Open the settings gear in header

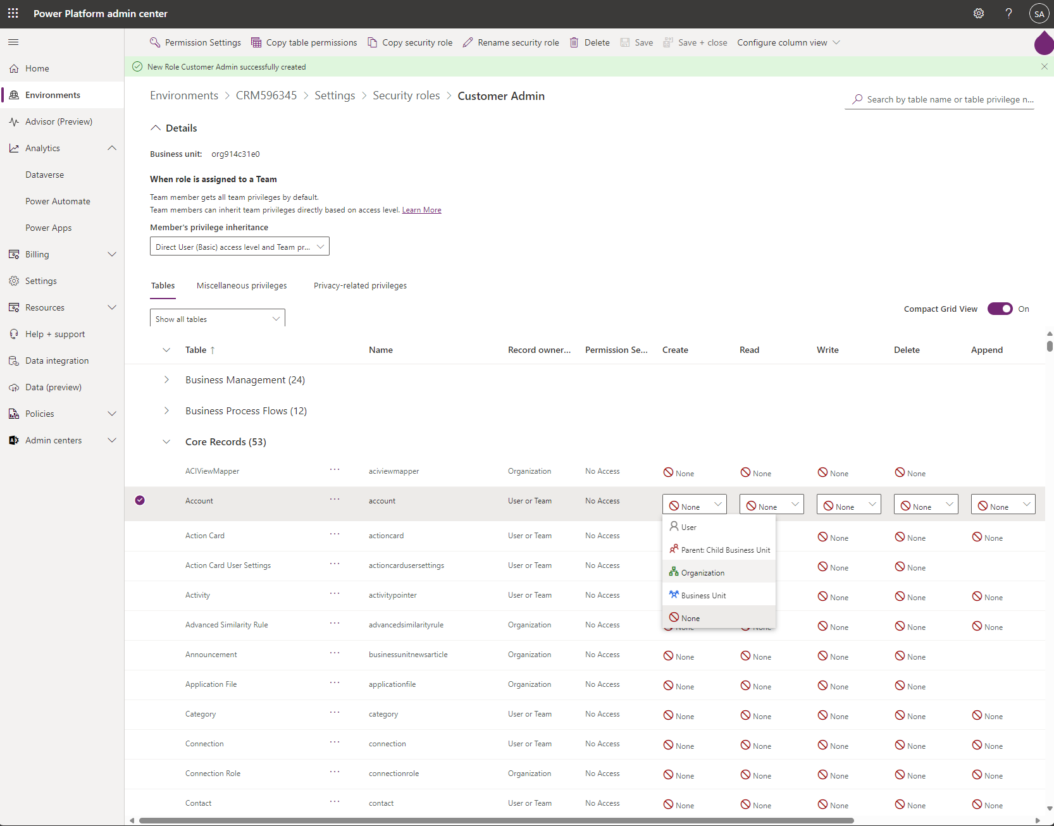coord(979,13)
